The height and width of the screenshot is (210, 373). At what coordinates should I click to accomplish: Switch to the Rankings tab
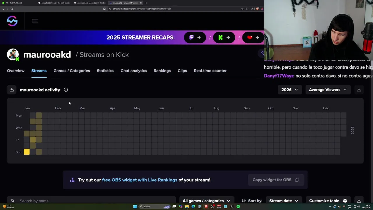162,71
